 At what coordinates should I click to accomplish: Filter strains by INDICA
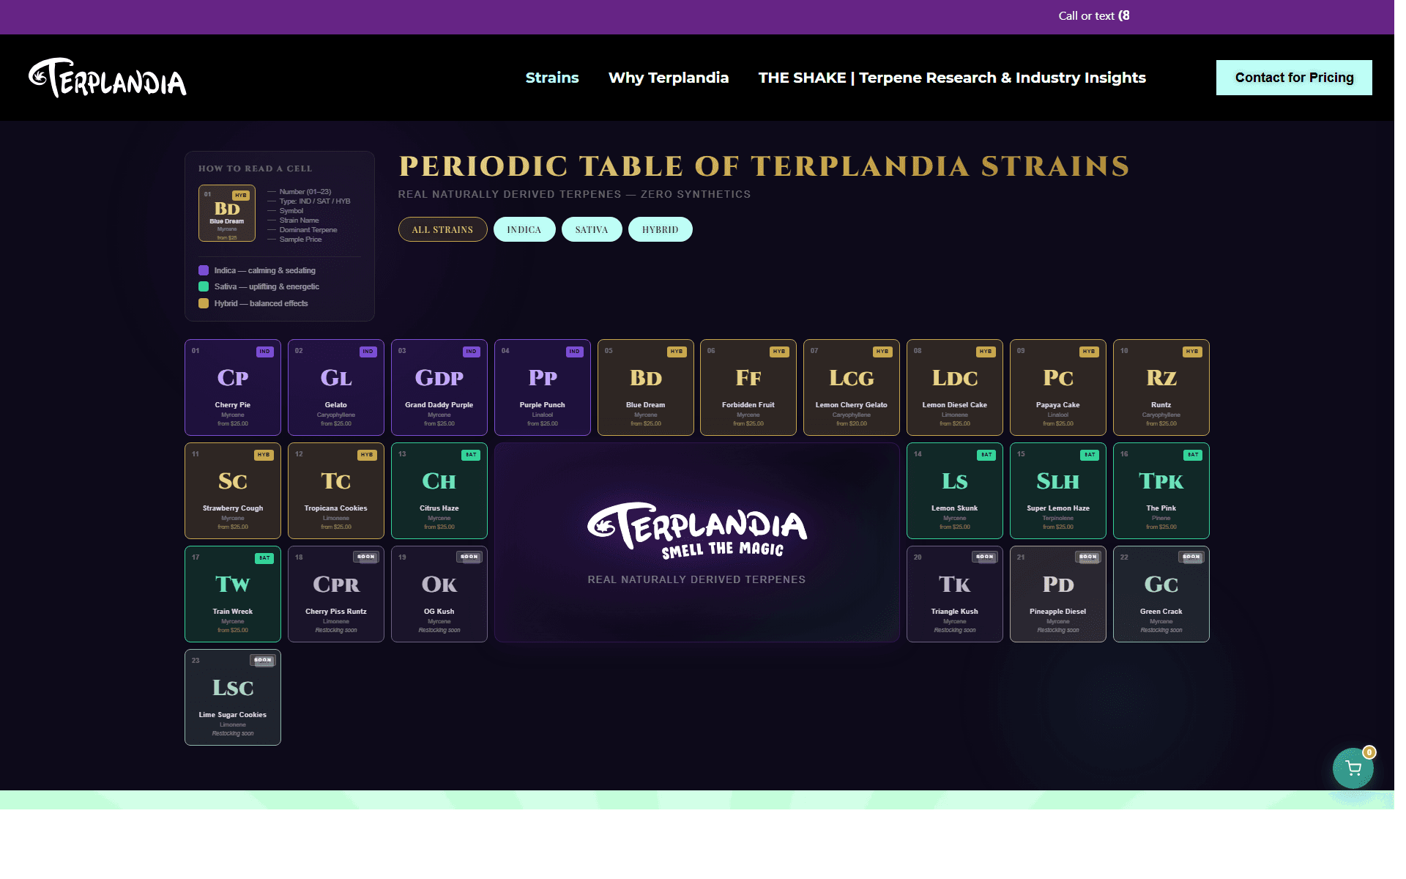pyautogui.click(x=524, y=229)
